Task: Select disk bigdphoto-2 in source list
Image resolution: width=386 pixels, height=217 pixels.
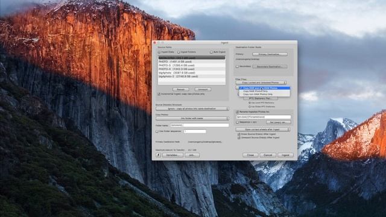Action: coord(192,77)
